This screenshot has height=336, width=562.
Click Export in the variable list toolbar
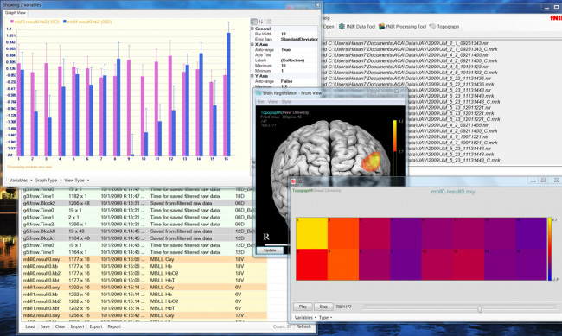96,326
